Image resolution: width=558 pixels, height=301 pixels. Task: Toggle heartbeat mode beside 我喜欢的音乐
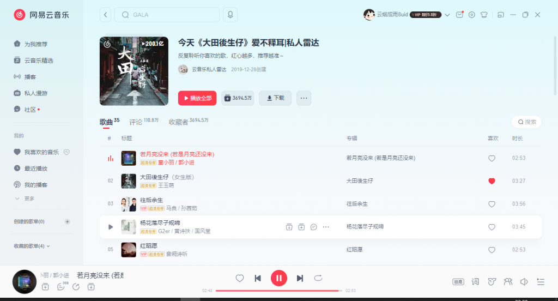[66, 152]
